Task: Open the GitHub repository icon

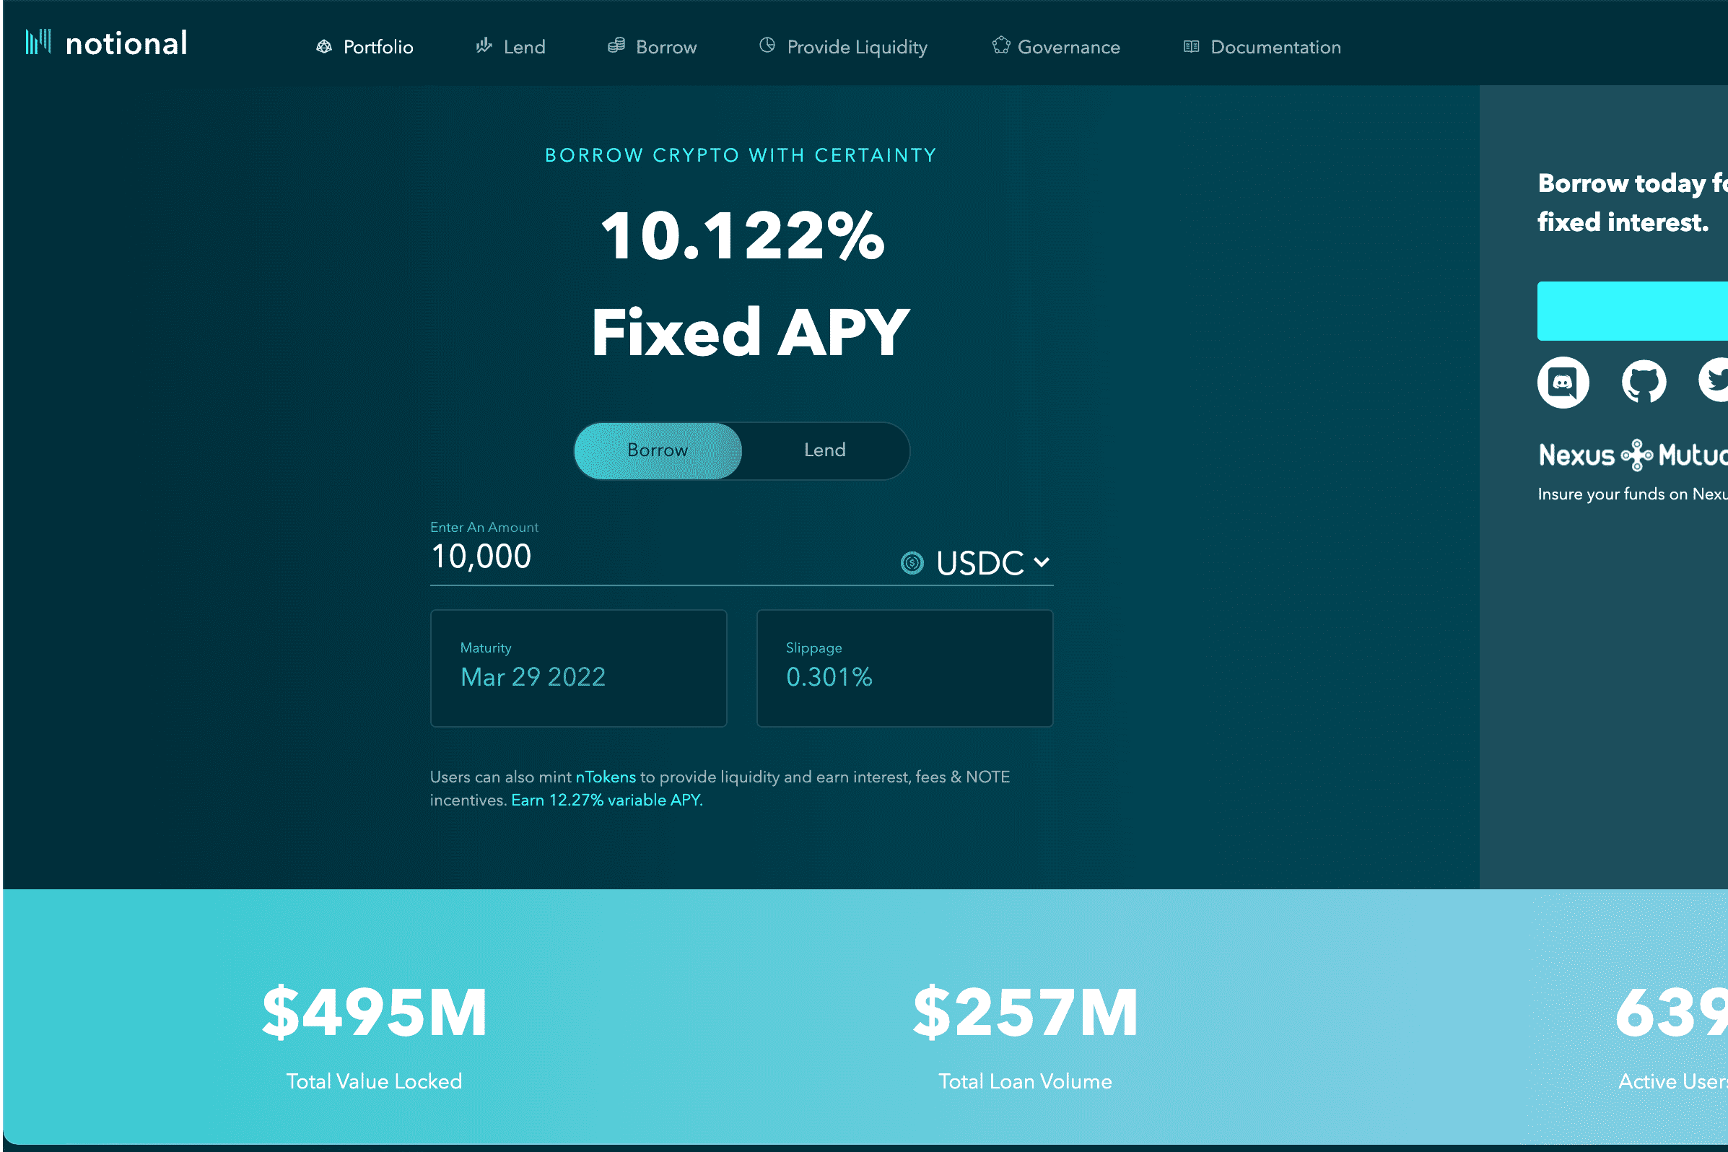Action: click(1643, 382)
